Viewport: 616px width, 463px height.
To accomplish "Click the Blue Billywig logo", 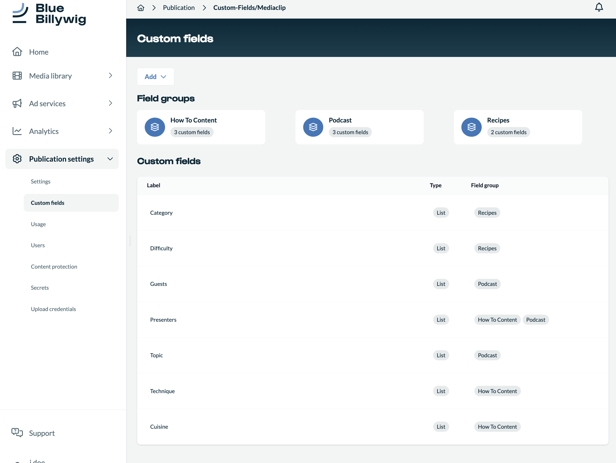I will click(x=49, y=14).
